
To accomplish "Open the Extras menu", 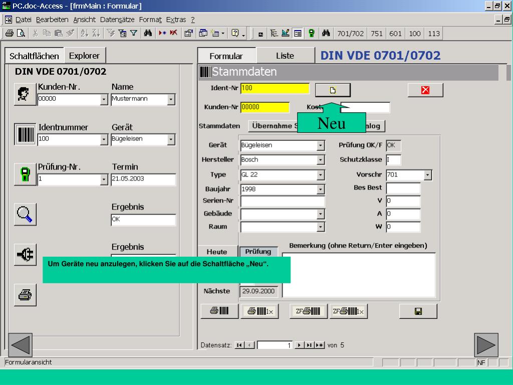I will pos(176,20).
